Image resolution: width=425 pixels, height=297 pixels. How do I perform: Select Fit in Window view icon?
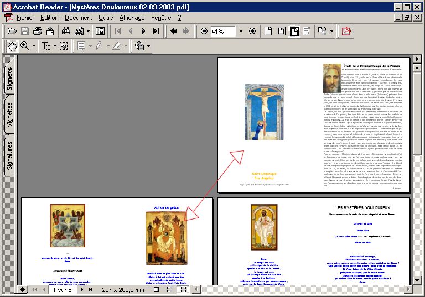(x=281, y=31)
